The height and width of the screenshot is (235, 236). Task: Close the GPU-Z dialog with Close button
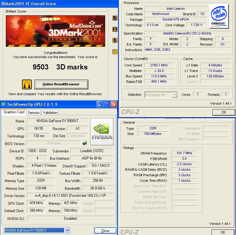point(105,231)
